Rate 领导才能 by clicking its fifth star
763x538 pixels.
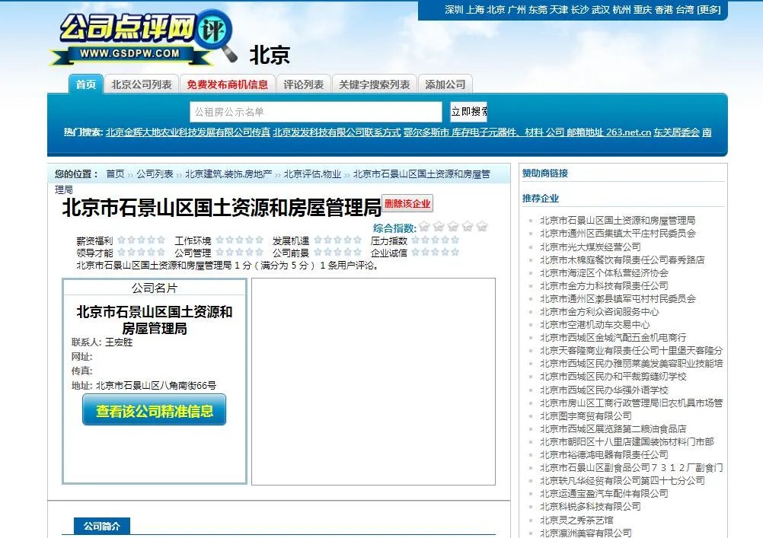tap(160, 252)
